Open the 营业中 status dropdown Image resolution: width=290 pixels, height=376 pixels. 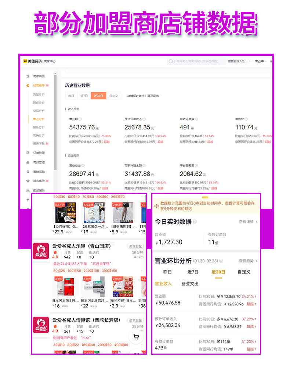point(260,61)
